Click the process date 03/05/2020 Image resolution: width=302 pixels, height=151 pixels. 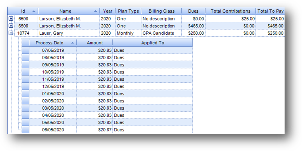53,108
